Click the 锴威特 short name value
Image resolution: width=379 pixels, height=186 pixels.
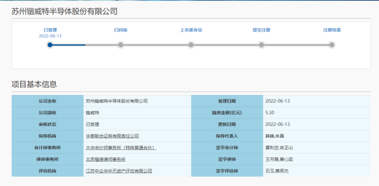(x=92, y=113)
